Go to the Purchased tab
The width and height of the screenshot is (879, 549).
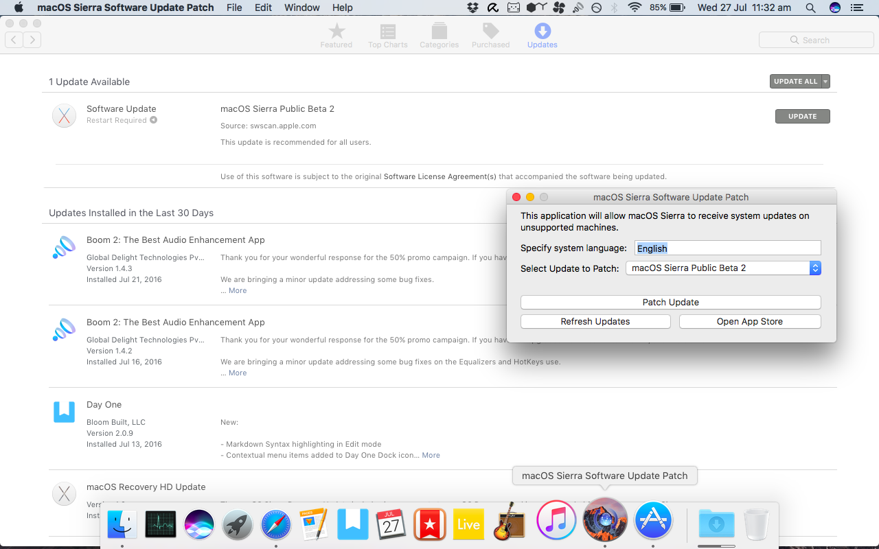click(490, 35)
